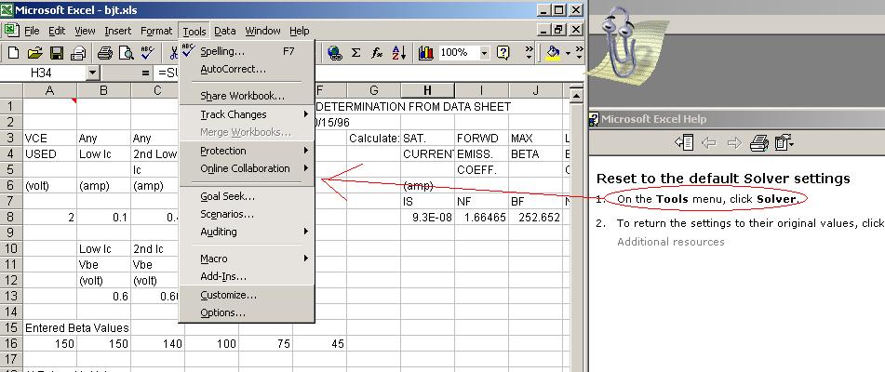885x372 pixels.
Task: Open the Zoom 100% dropdown arrow
Action: pyautogui.click(x=484, y=53)
